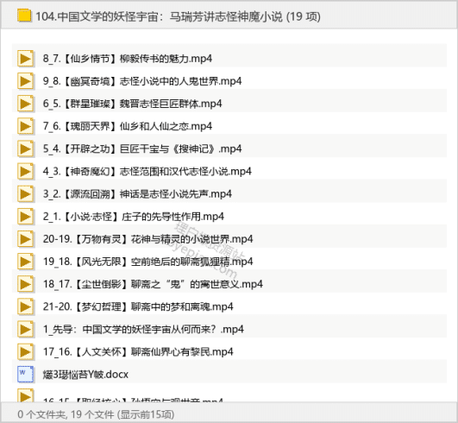458x423 pixels.
Task: Click video icon for 5_4.【开辟之功】 file
Action: click(25, 148)
